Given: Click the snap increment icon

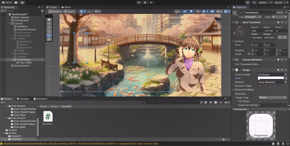Looking at the screenshot, I should pyautogui.click(x=96, y=11).
